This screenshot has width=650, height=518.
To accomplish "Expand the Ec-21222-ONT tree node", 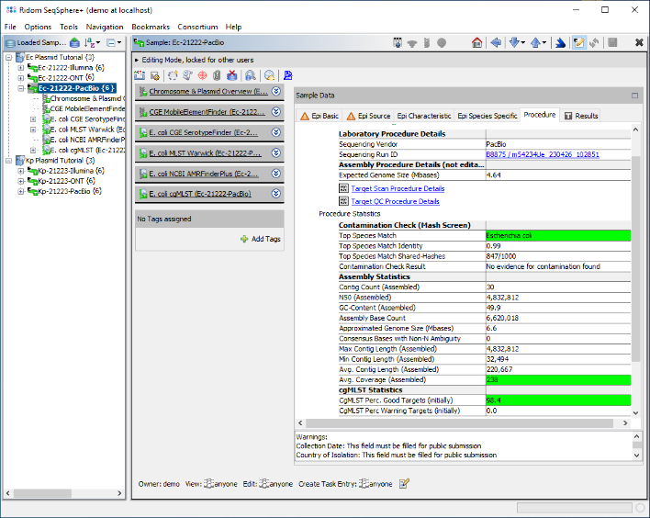I will coord(21,77).
